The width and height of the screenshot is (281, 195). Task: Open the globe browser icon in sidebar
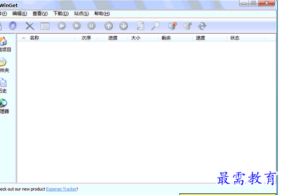(x=3, y=103)
